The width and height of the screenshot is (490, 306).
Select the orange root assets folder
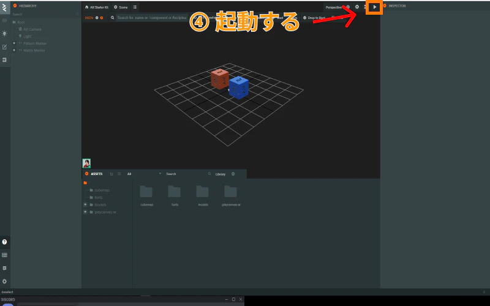[85, 182]
